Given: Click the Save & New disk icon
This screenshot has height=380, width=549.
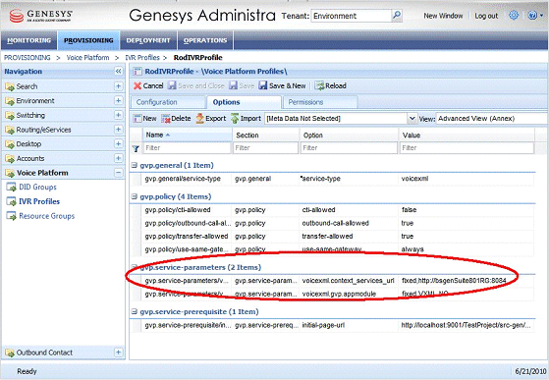Looking at the screenshot, I should point(263,85).
